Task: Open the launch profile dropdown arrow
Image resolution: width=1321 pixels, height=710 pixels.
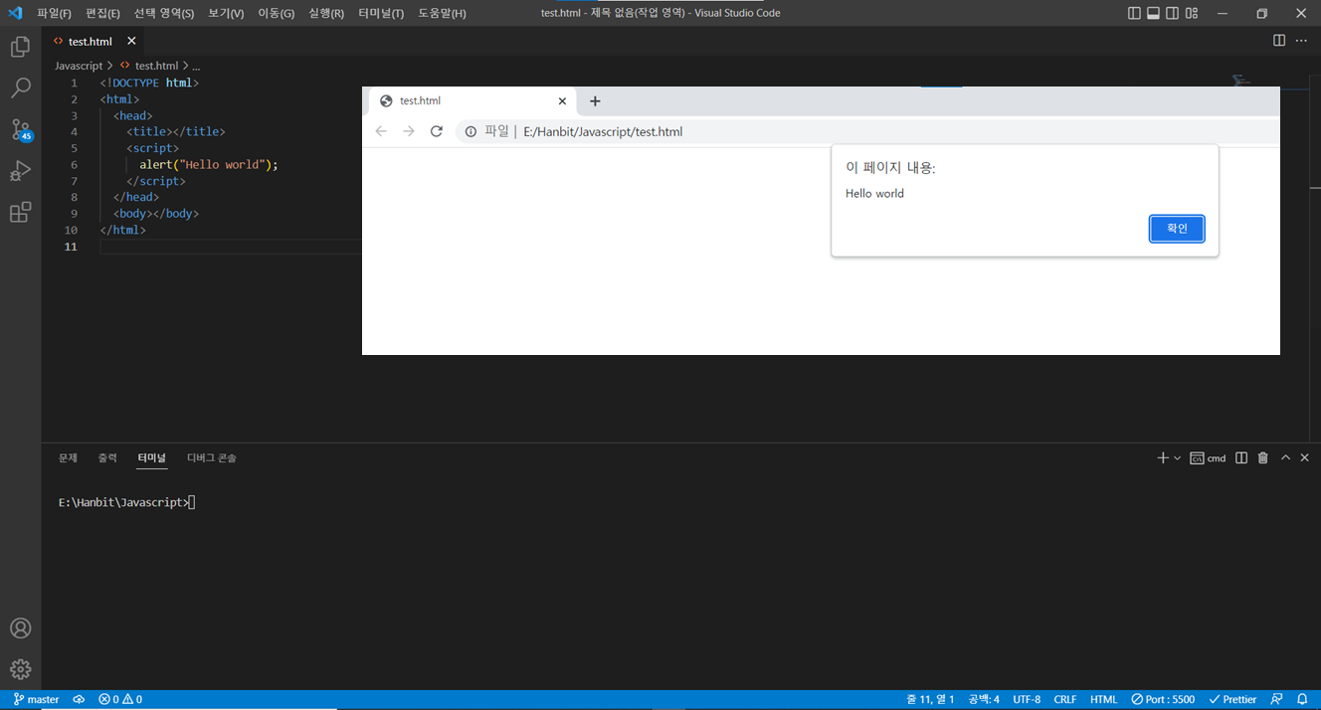Action: [x=1178, y=457]
